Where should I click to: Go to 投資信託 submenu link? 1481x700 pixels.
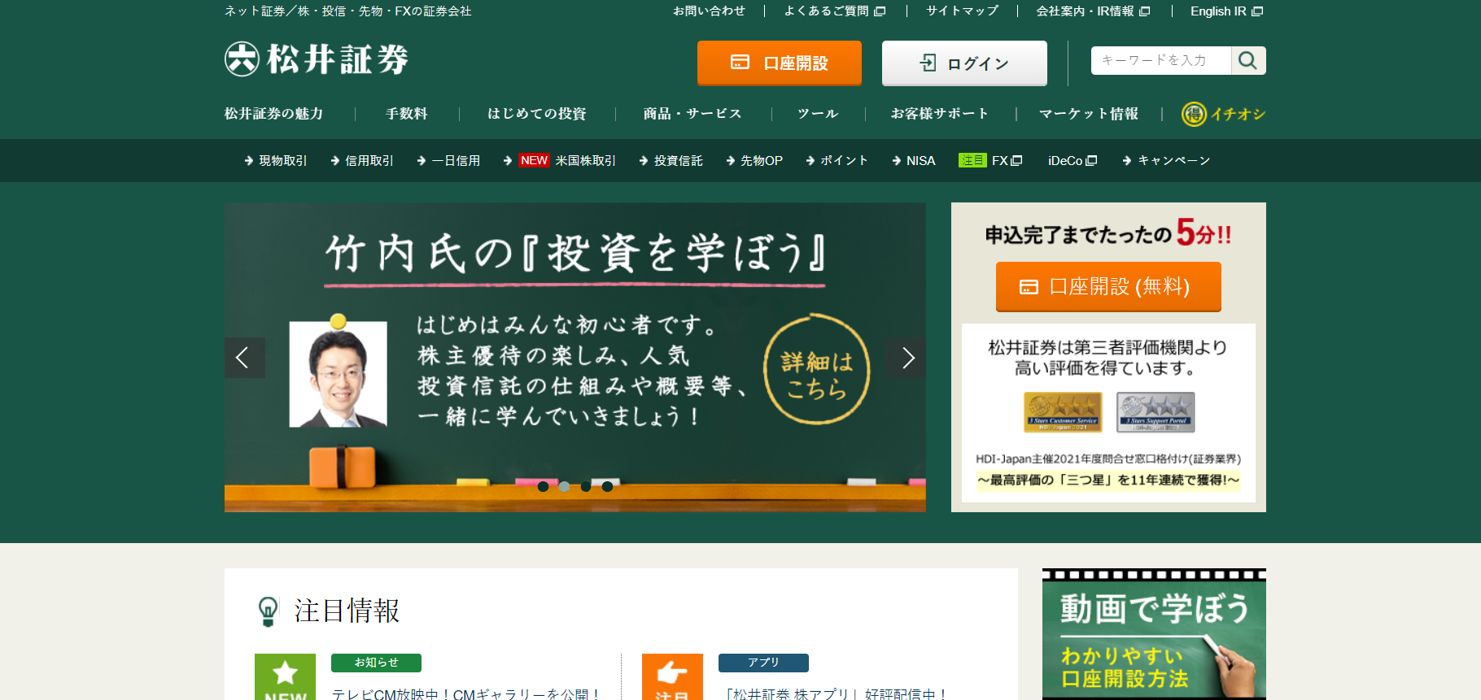point(671,161)
